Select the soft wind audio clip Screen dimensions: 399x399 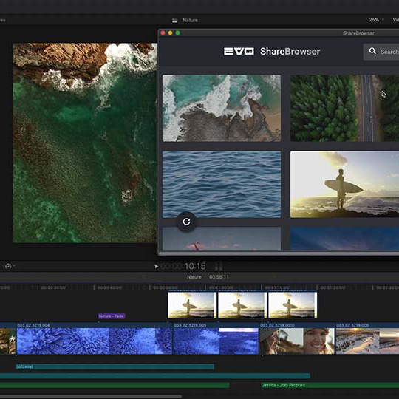coord(115,366)
